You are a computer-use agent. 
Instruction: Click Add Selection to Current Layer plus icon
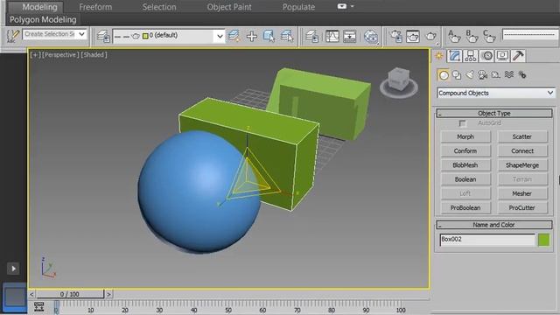252,36
